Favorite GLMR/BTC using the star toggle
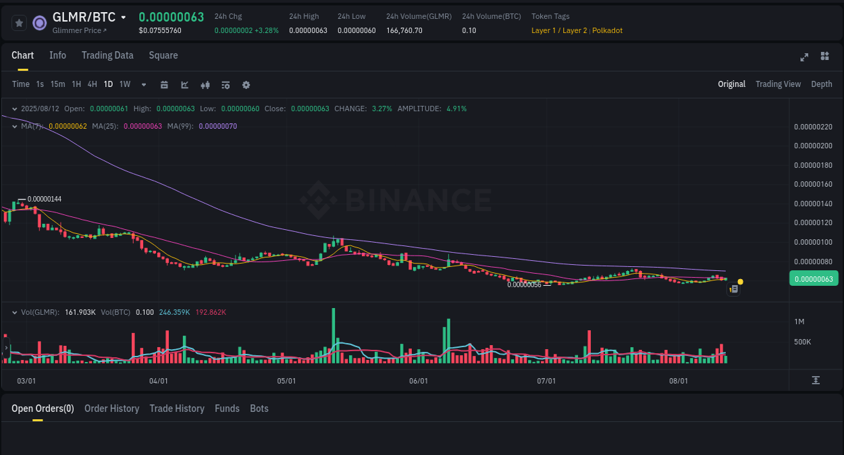The width and height of the screenshot is (844, 455). coord(19,22)
